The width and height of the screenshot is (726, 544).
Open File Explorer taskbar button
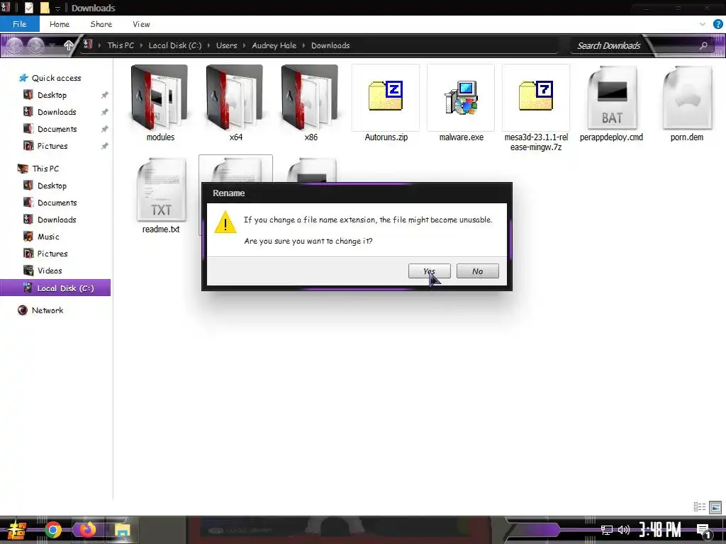(x=122, y=530)
